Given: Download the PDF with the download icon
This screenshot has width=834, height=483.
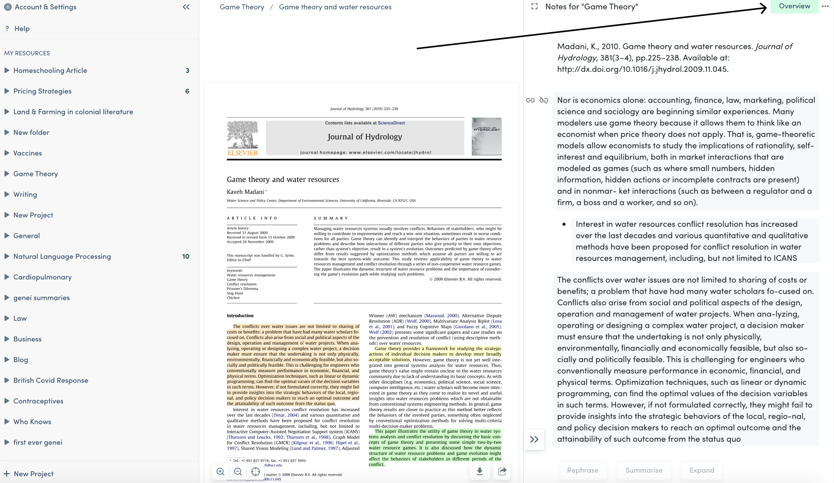Looking at the screenshot, I should 479,471.
